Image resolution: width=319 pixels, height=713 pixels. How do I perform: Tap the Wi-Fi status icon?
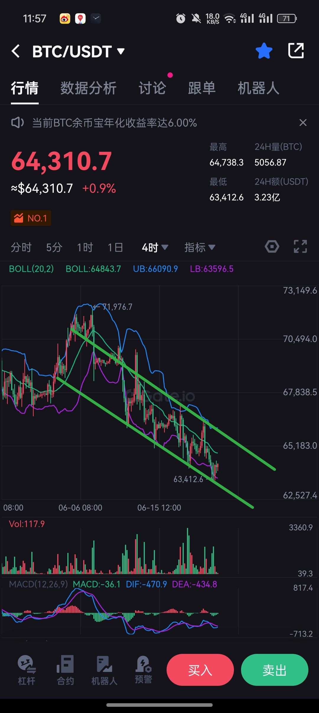[230, 19]
